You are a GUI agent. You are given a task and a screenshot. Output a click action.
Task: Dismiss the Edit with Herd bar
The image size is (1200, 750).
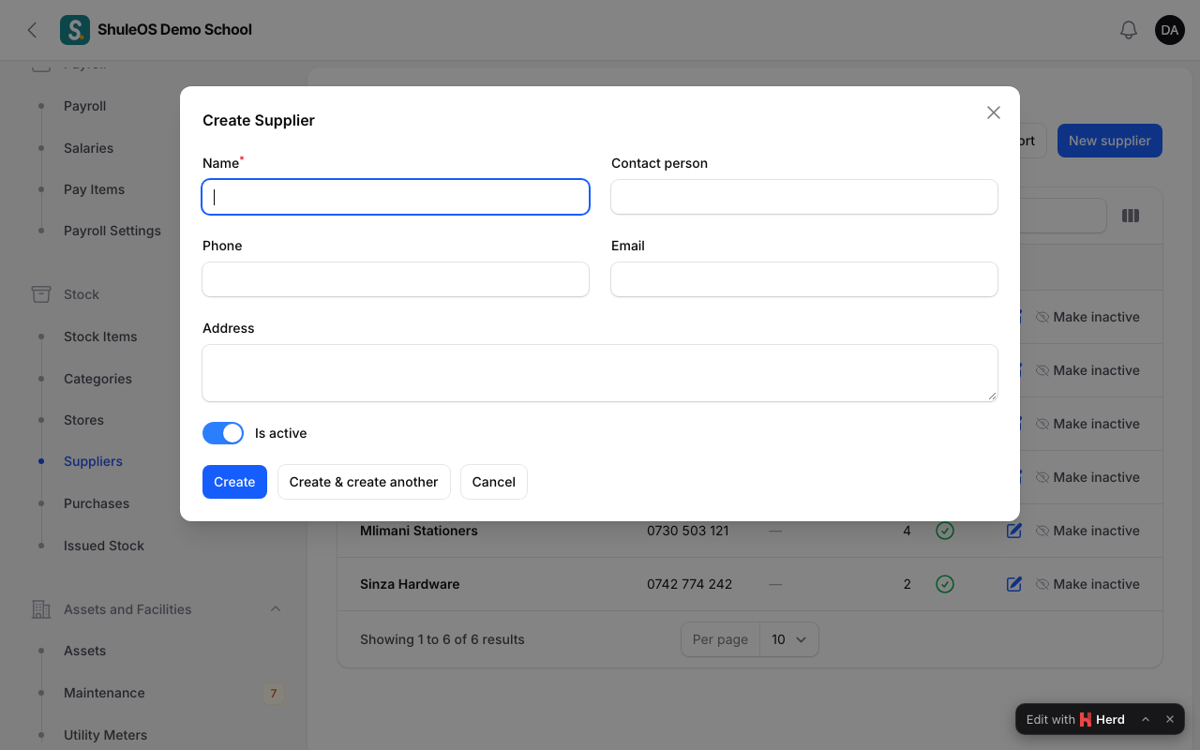coord(1170,719)
